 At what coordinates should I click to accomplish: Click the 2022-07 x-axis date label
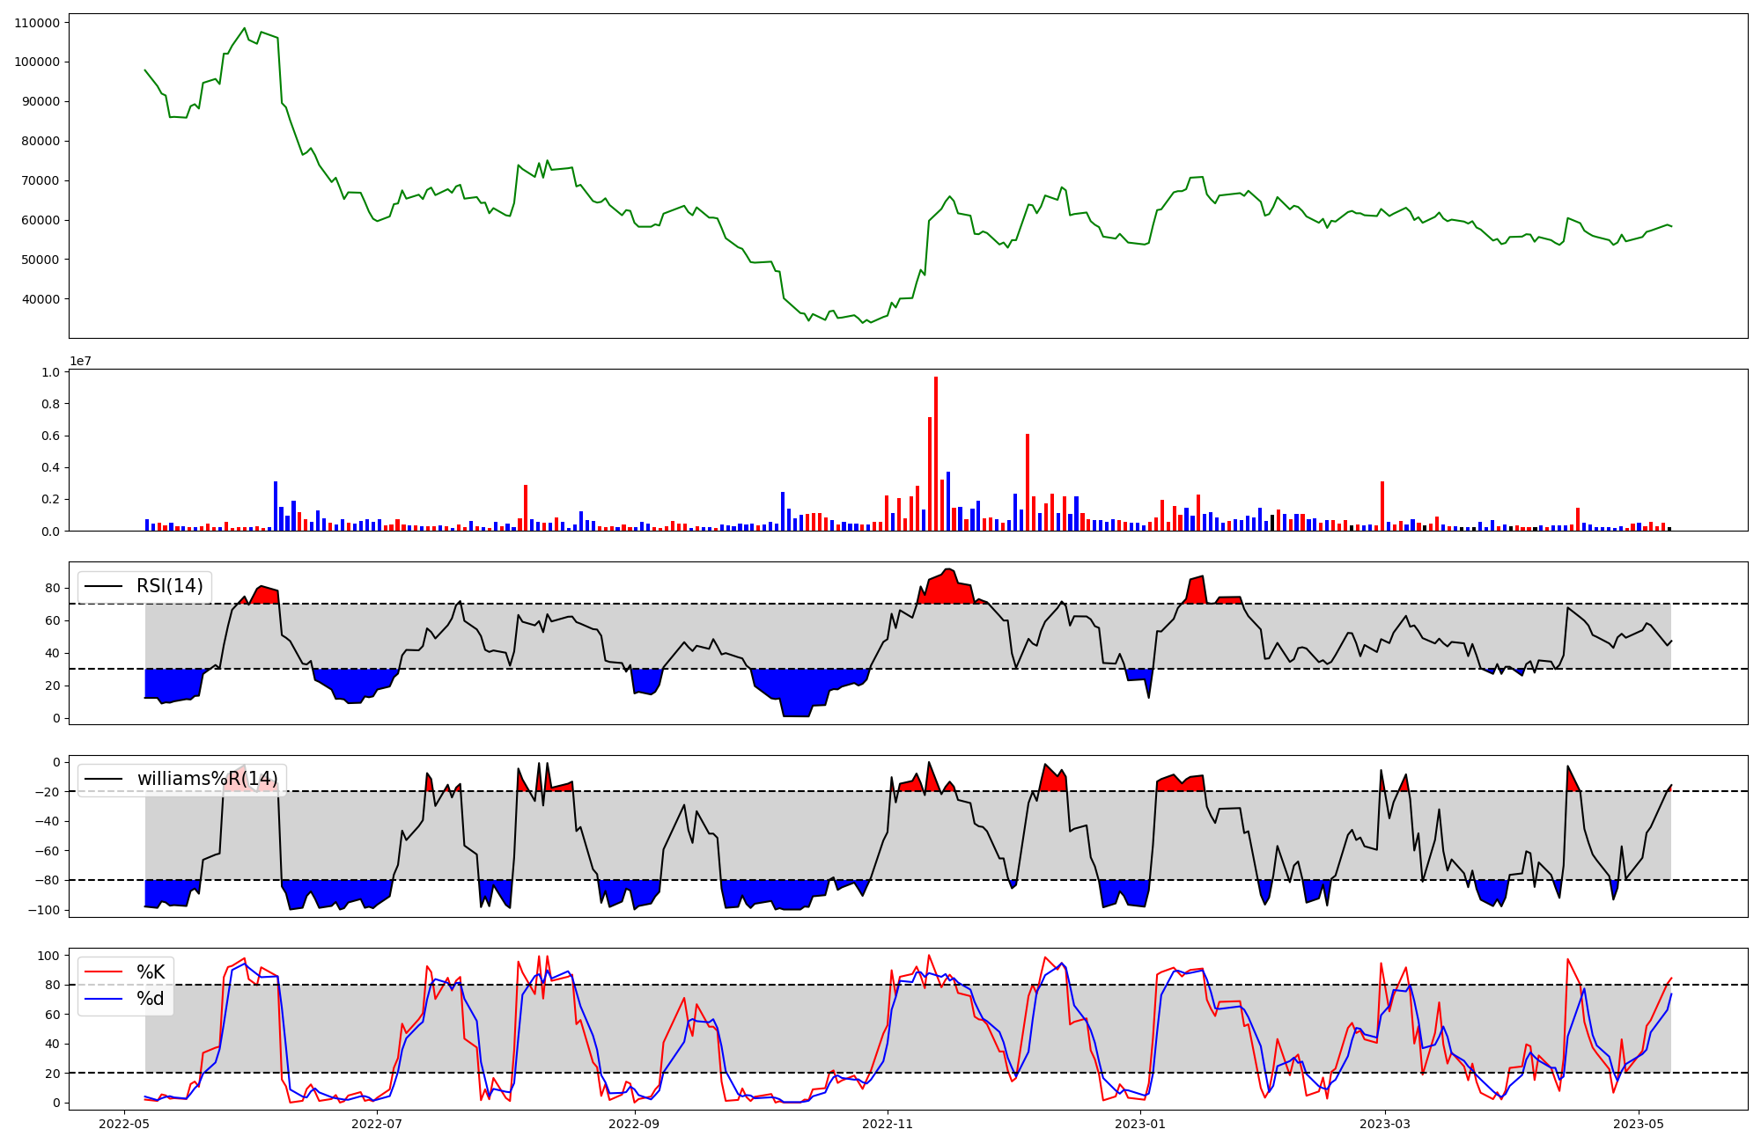pos(377,1124)
